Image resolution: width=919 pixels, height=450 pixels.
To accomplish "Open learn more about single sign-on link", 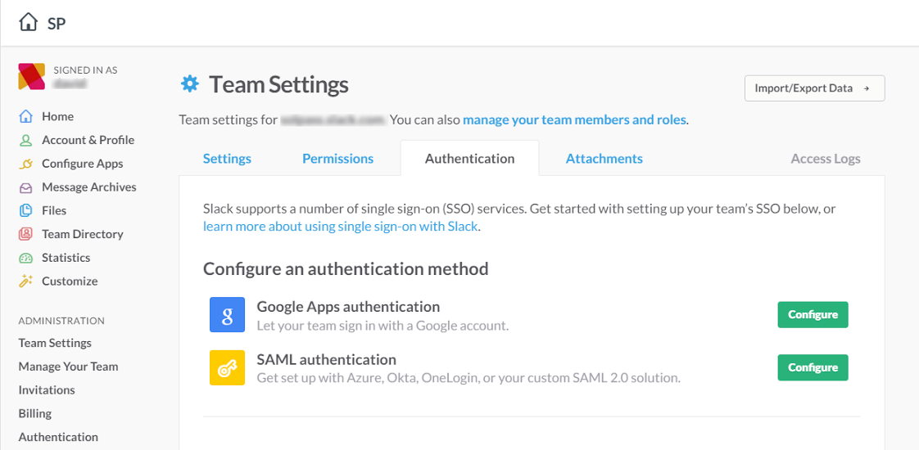I will 341,227.
